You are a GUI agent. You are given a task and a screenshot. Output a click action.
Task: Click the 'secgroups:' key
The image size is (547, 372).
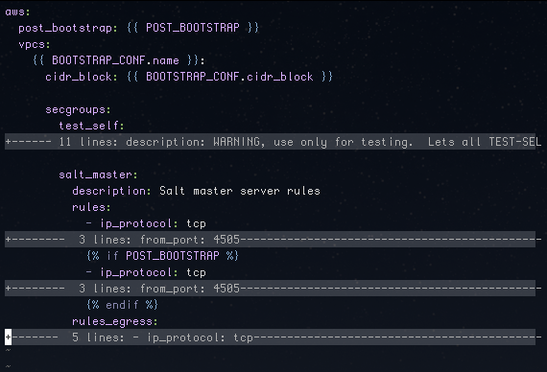click(x=78, y=110)
